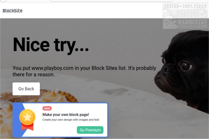
Task: Click the red NEW! badge
Action: click(x=47, y=109)
